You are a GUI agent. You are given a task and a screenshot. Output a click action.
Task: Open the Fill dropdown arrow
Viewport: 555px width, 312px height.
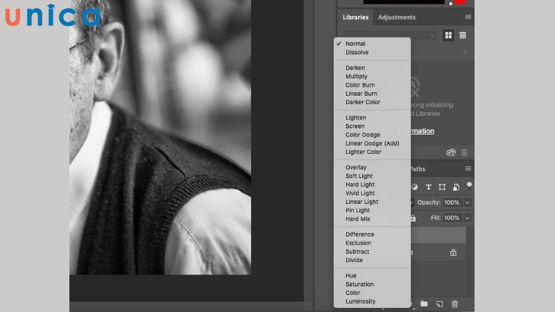pos(468,218)
